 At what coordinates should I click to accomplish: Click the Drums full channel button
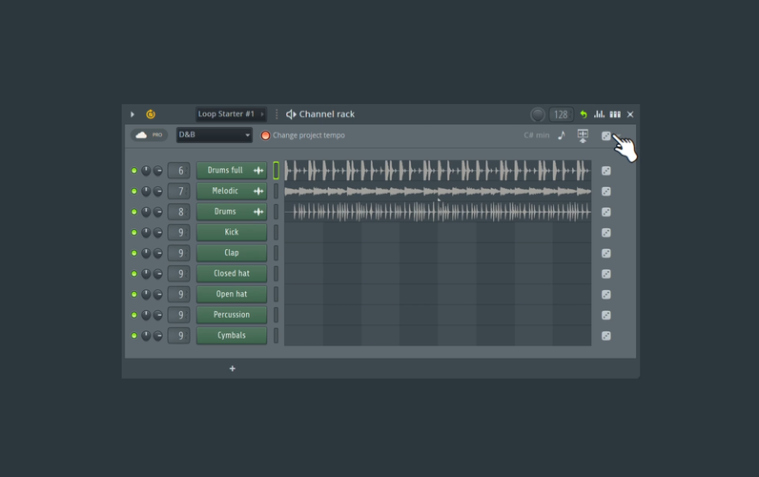tap(232, 171)
